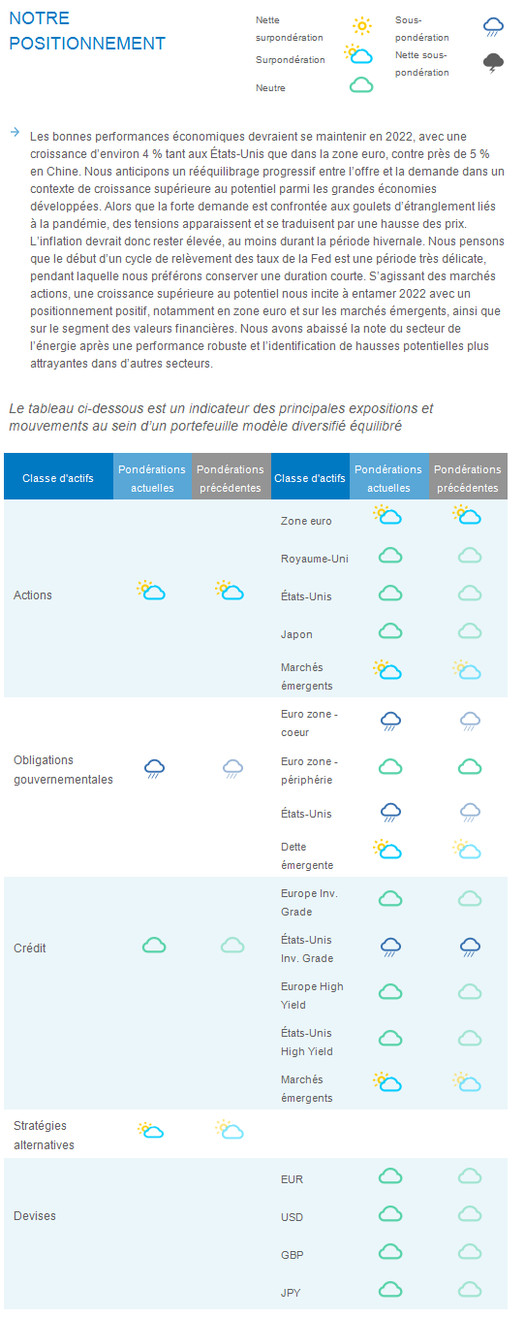Click Japon previous weighting cloud icon

point(470,630)
